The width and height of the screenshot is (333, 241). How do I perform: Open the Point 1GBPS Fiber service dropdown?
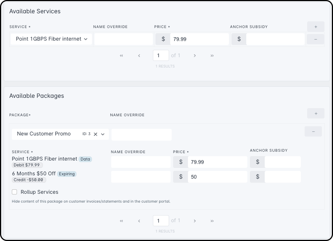pos(51,39)
